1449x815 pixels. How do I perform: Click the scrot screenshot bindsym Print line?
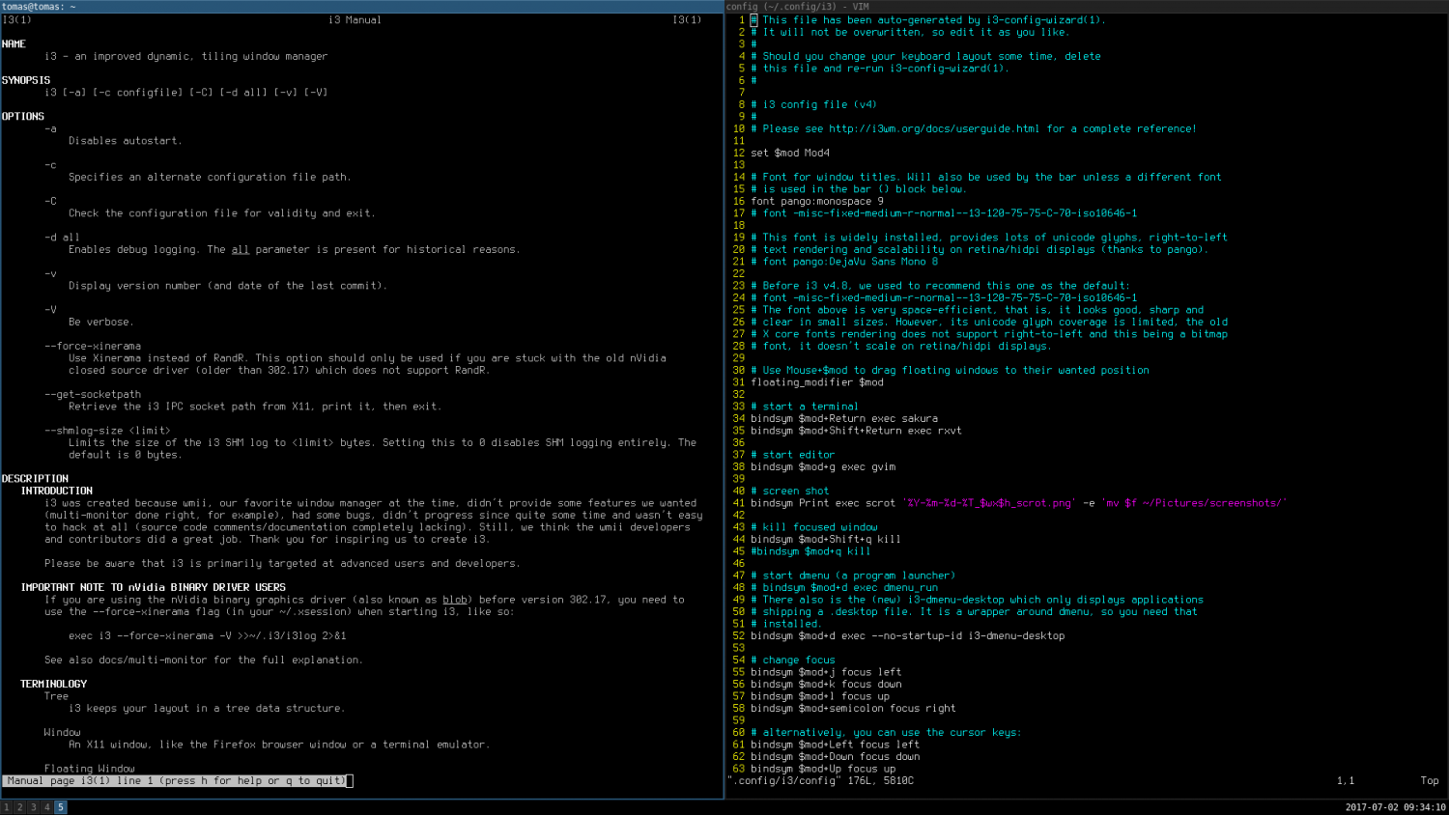[1019, 503]
